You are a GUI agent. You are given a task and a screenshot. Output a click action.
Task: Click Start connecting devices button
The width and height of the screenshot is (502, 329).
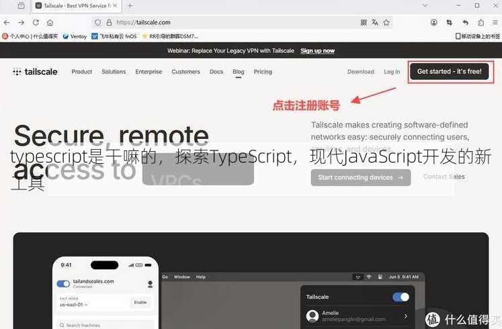click(360, 177)
